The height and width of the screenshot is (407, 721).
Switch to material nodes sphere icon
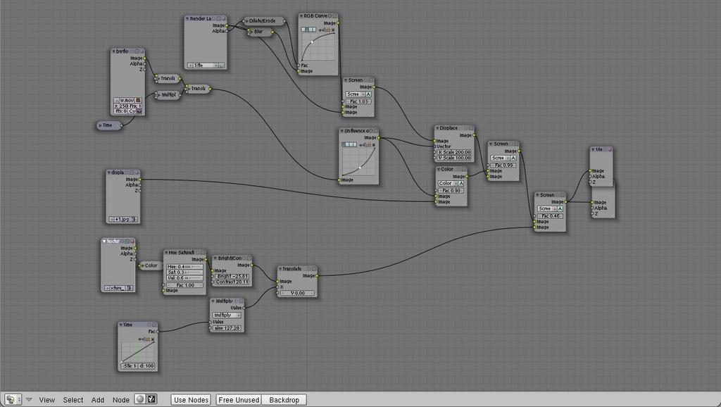(140, 399)
